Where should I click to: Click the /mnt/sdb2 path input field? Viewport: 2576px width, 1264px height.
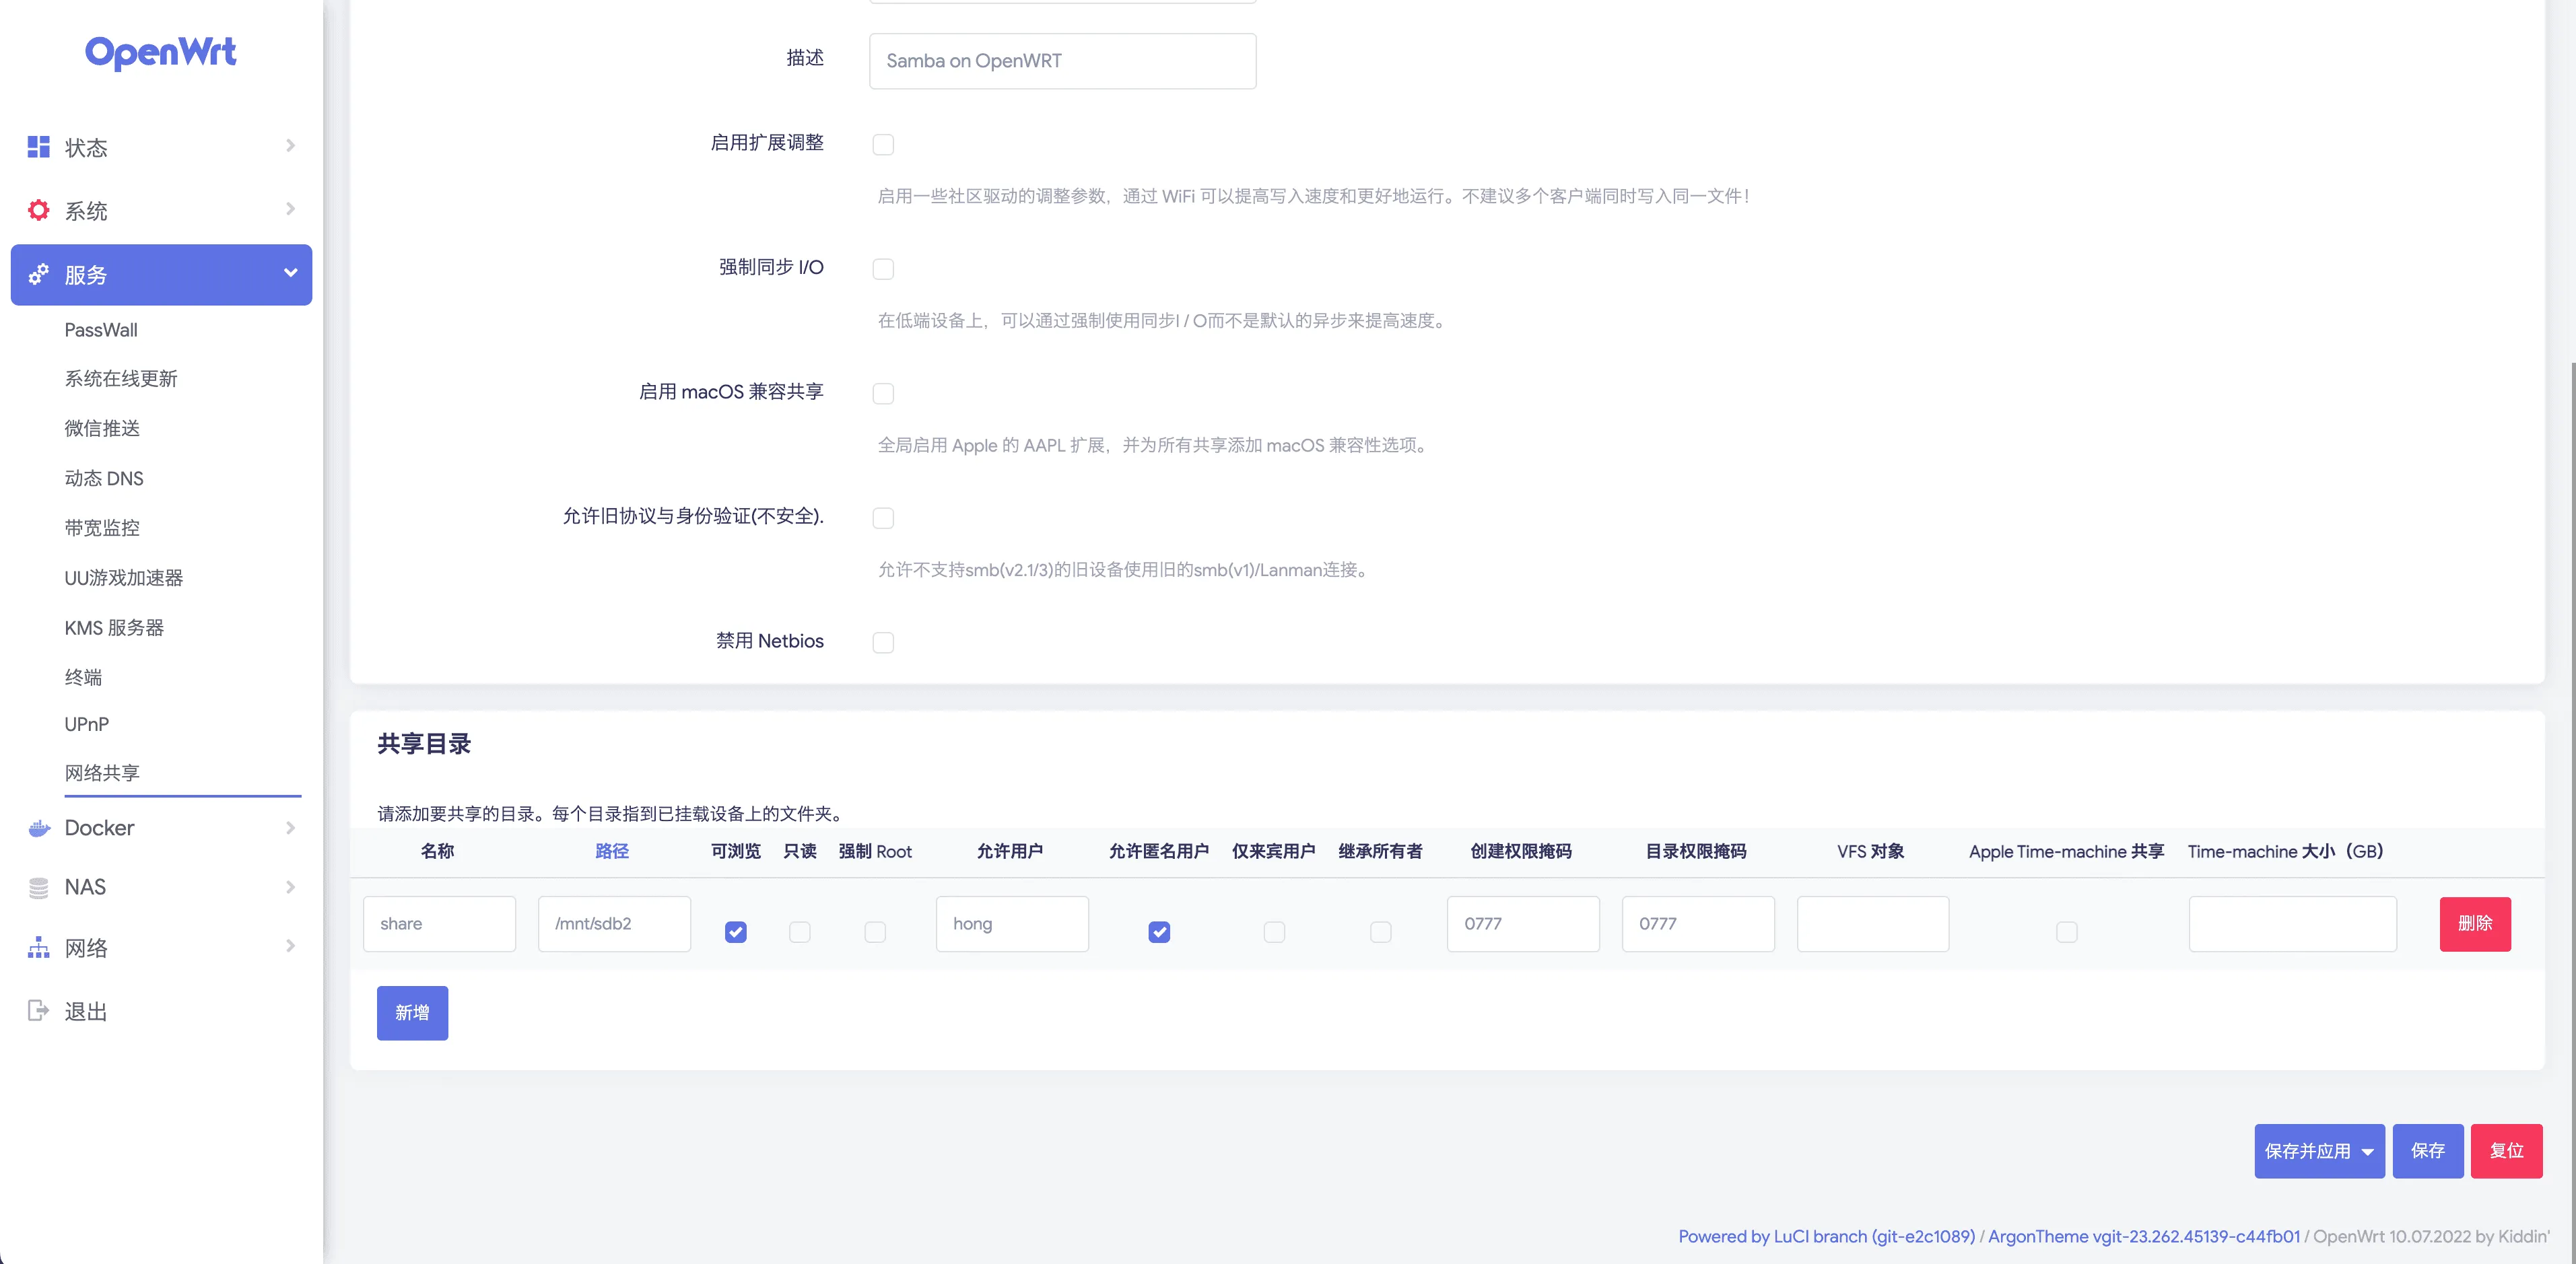(613, 924)
